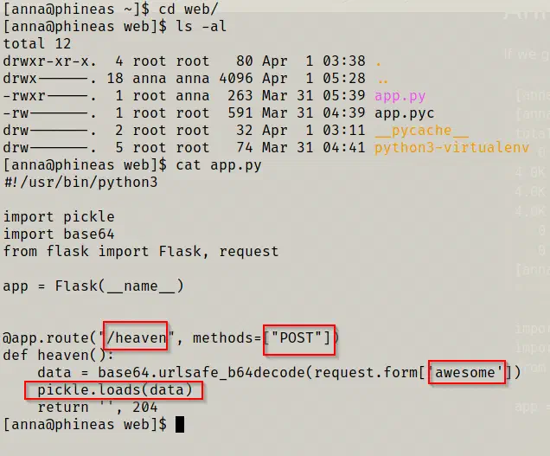The height and width of the screenshot is (456, 550).
Task: Click the 'import pickle' line
Action: [x=59, y=217]
